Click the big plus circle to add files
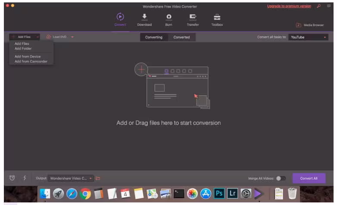 [141, 69]
